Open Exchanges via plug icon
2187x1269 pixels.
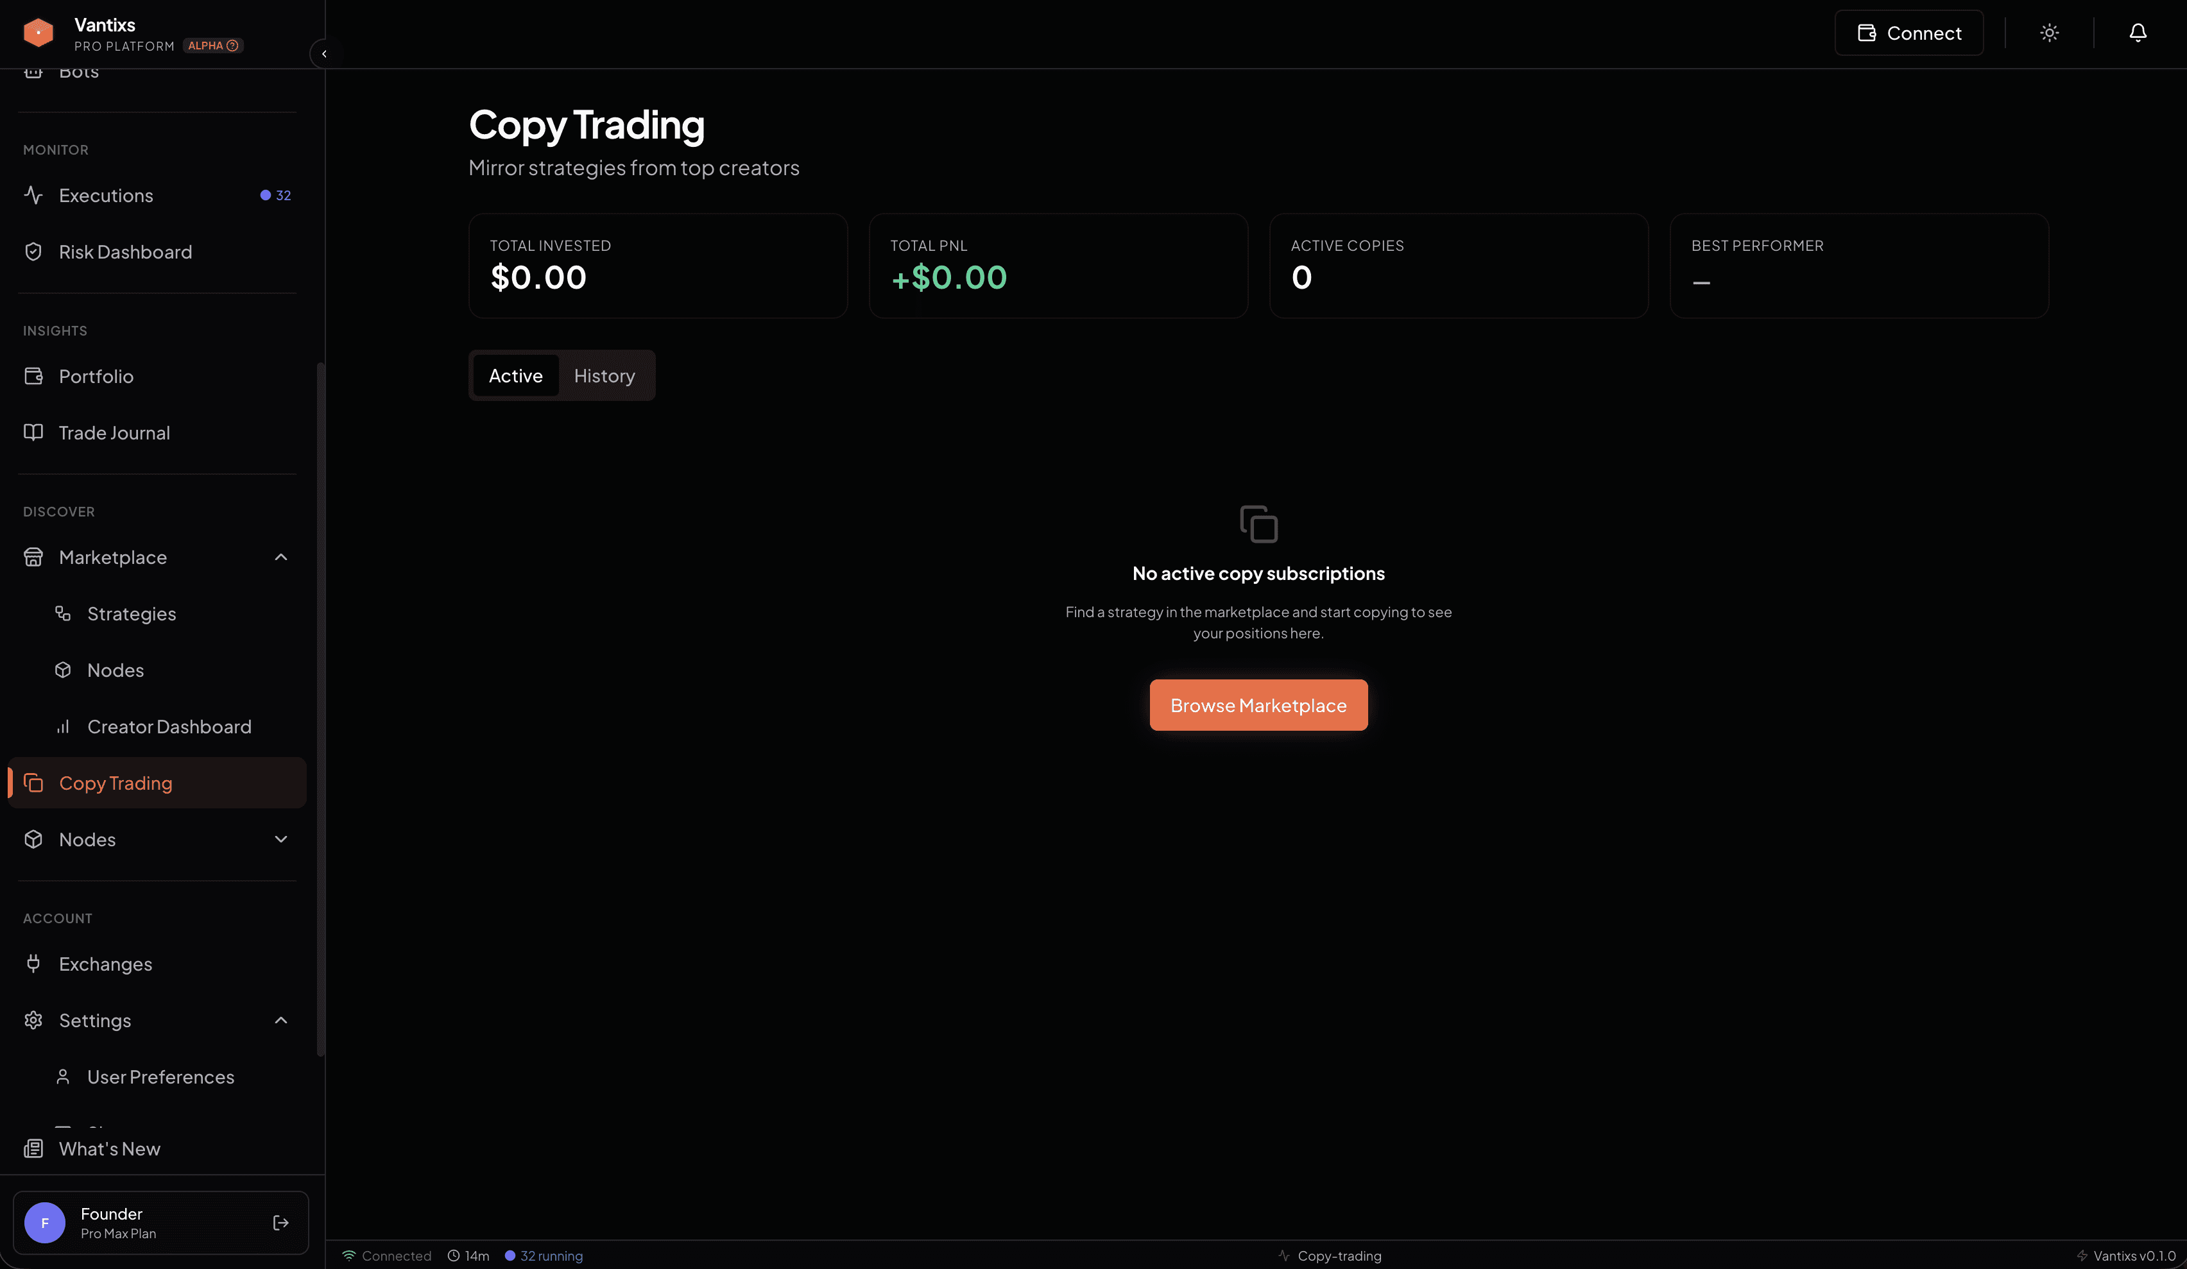pyautogui.click(x=33, y=964)
